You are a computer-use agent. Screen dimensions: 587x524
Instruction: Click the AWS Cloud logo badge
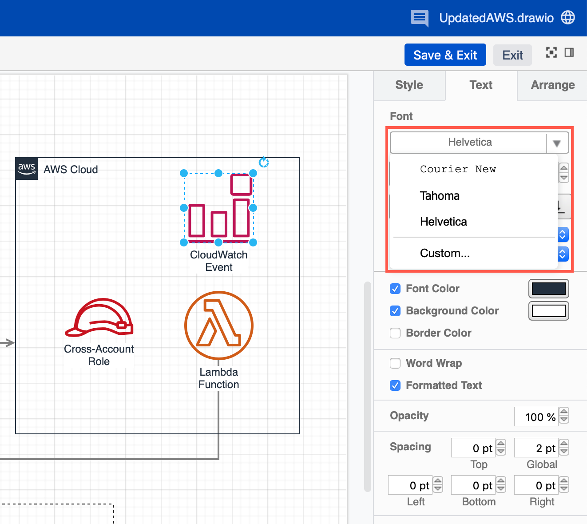pos(26,169)
